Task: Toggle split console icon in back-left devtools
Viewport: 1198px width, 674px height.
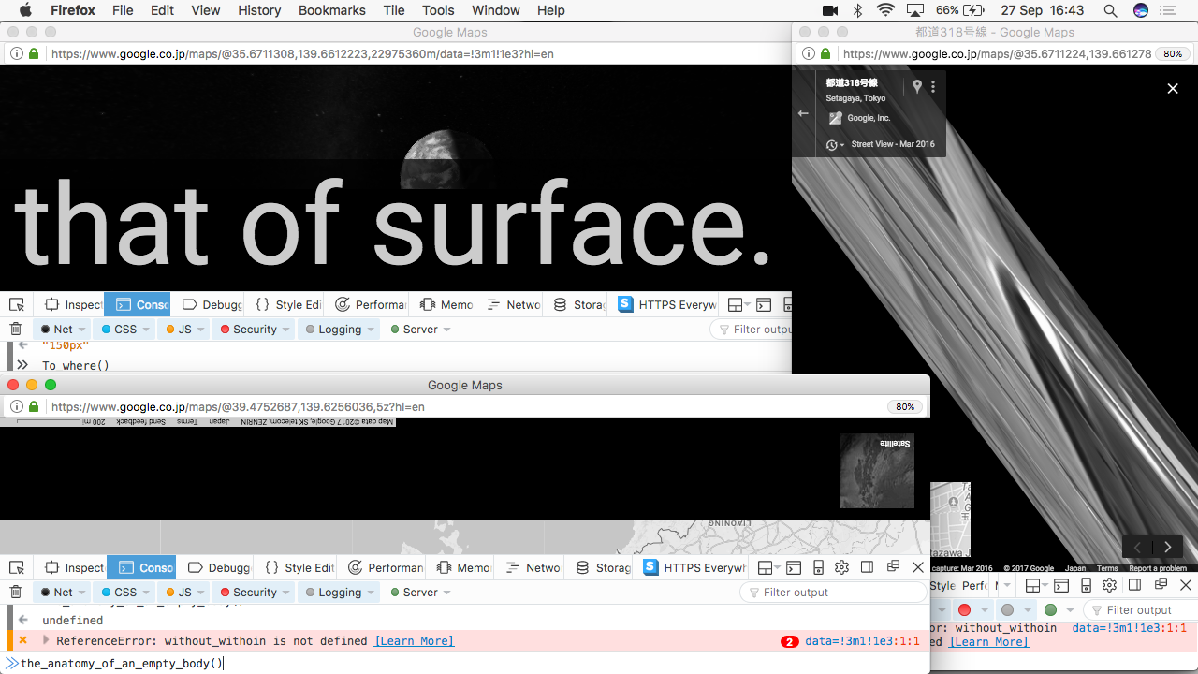Action: click(765, 304)
